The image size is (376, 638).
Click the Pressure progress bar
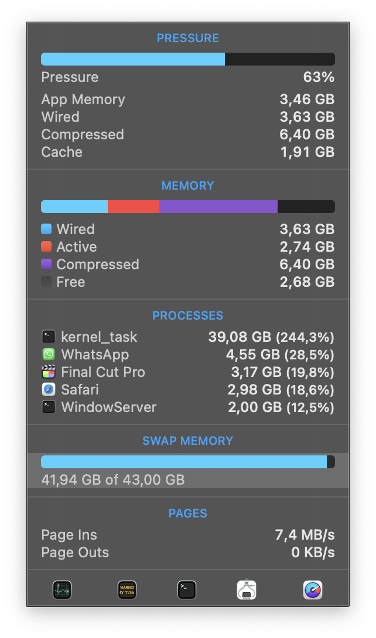(x=187, y=59)
